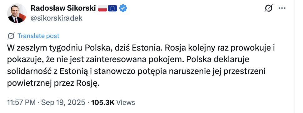Click the Grok icon left of Translate post

(11, 36)
